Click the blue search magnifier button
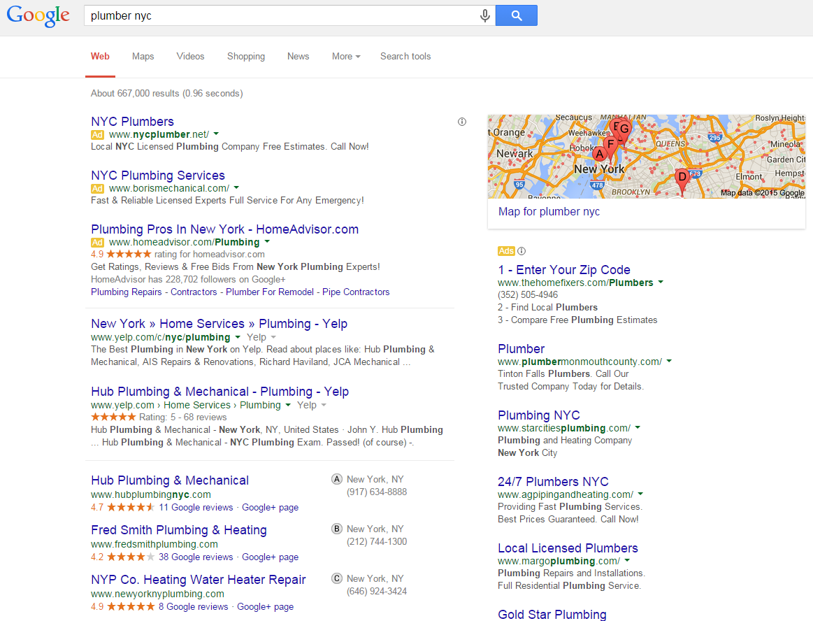This screenshot has height=621, width=813. tap(517, 15)
